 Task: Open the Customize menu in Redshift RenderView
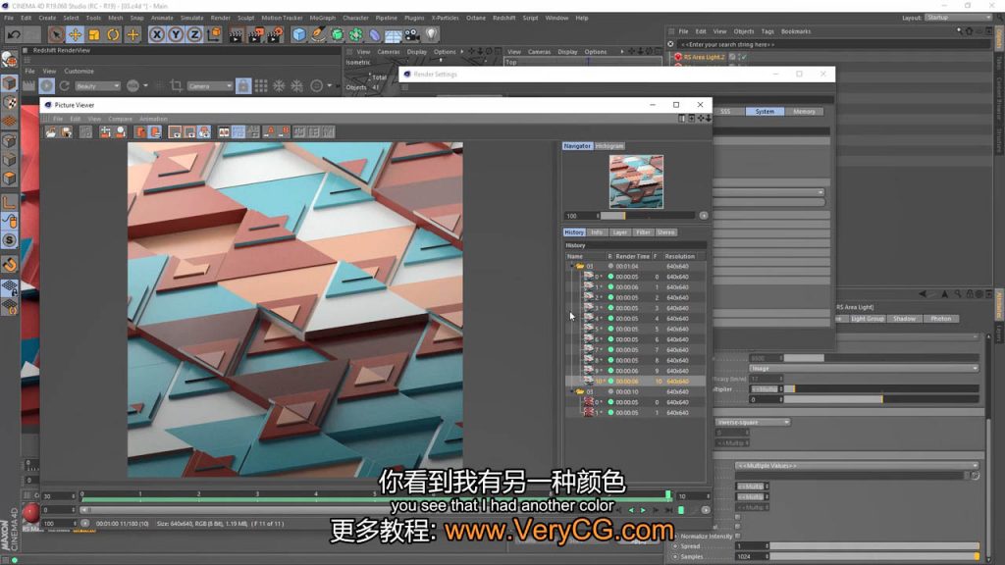(79, 71)
